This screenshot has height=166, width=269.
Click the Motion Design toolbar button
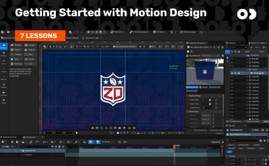point(188,32)
